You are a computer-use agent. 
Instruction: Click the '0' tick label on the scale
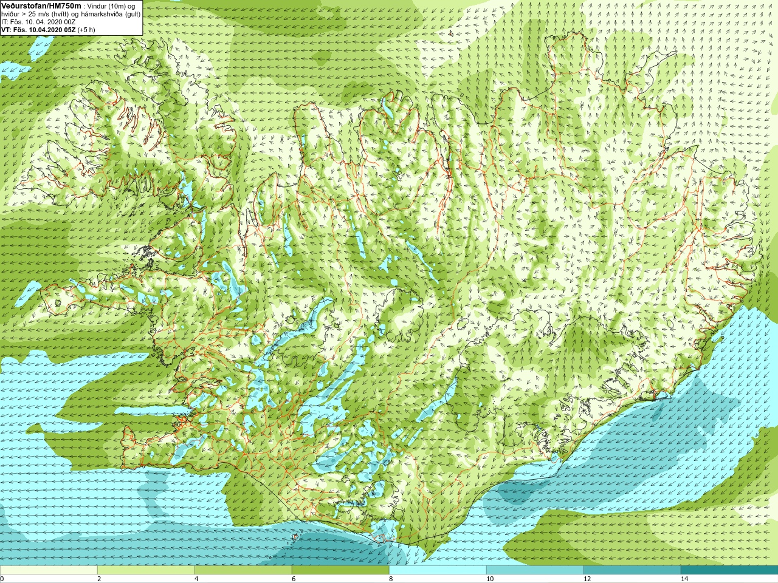2,579
